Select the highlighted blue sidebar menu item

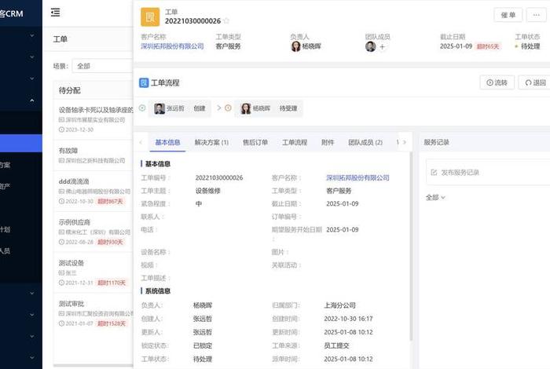[21, 144]
